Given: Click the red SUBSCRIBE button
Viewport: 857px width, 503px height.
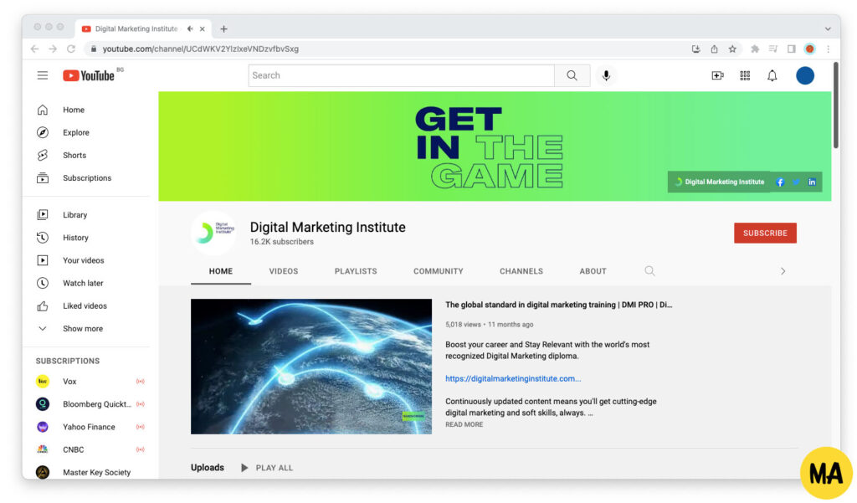Looking at the screenshot, I should pos(765,233).
